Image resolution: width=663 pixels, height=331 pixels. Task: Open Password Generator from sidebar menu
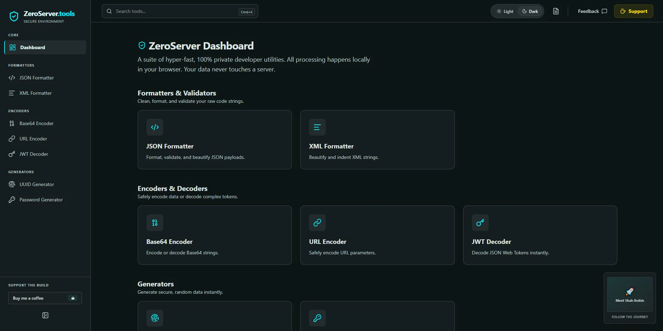click(45, 200)
